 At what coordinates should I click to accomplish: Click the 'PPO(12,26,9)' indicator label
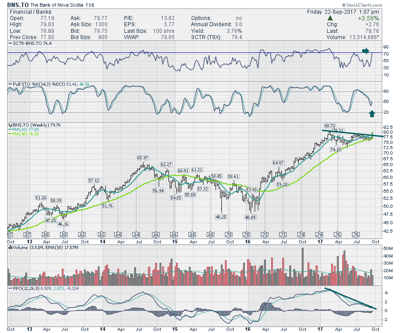[x=25, y=289]
